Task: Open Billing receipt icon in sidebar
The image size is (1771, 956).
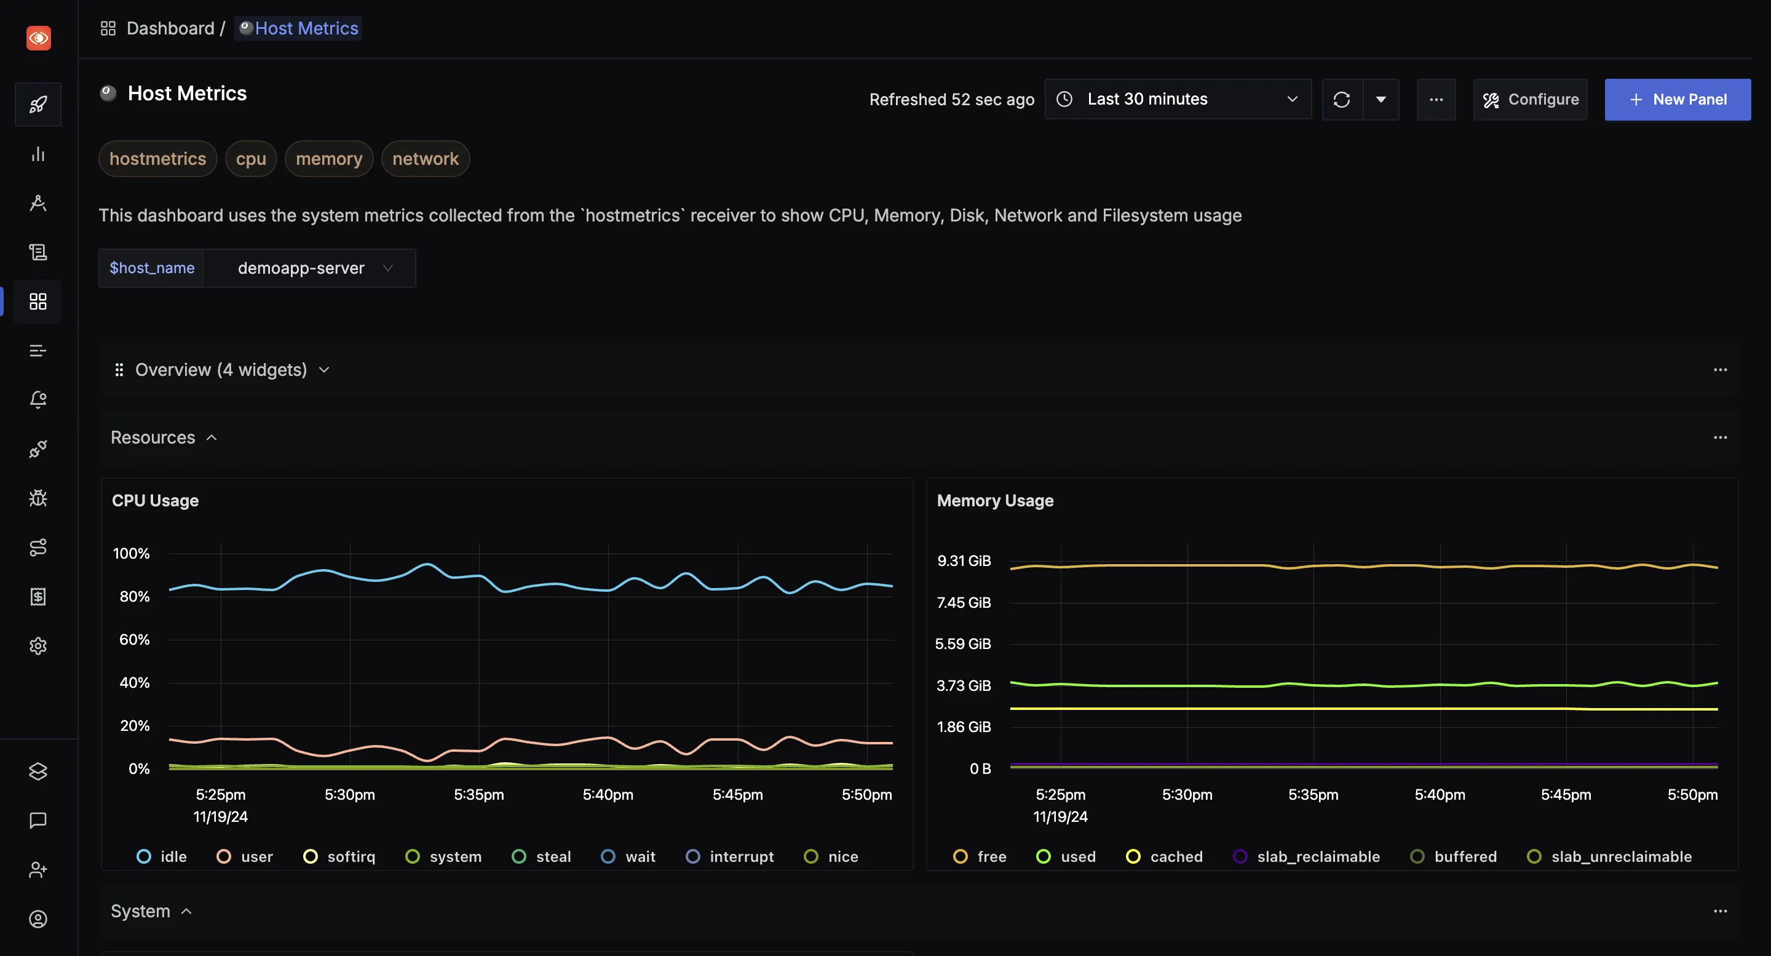Action: pyautogui.click(x=39, y=596)
